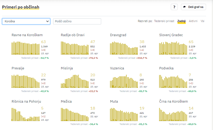The height and width of the screenshot is (130, 213).
Task: Click the Poišči občino search field
Action: pyautogui.click(x=77, y=21)
